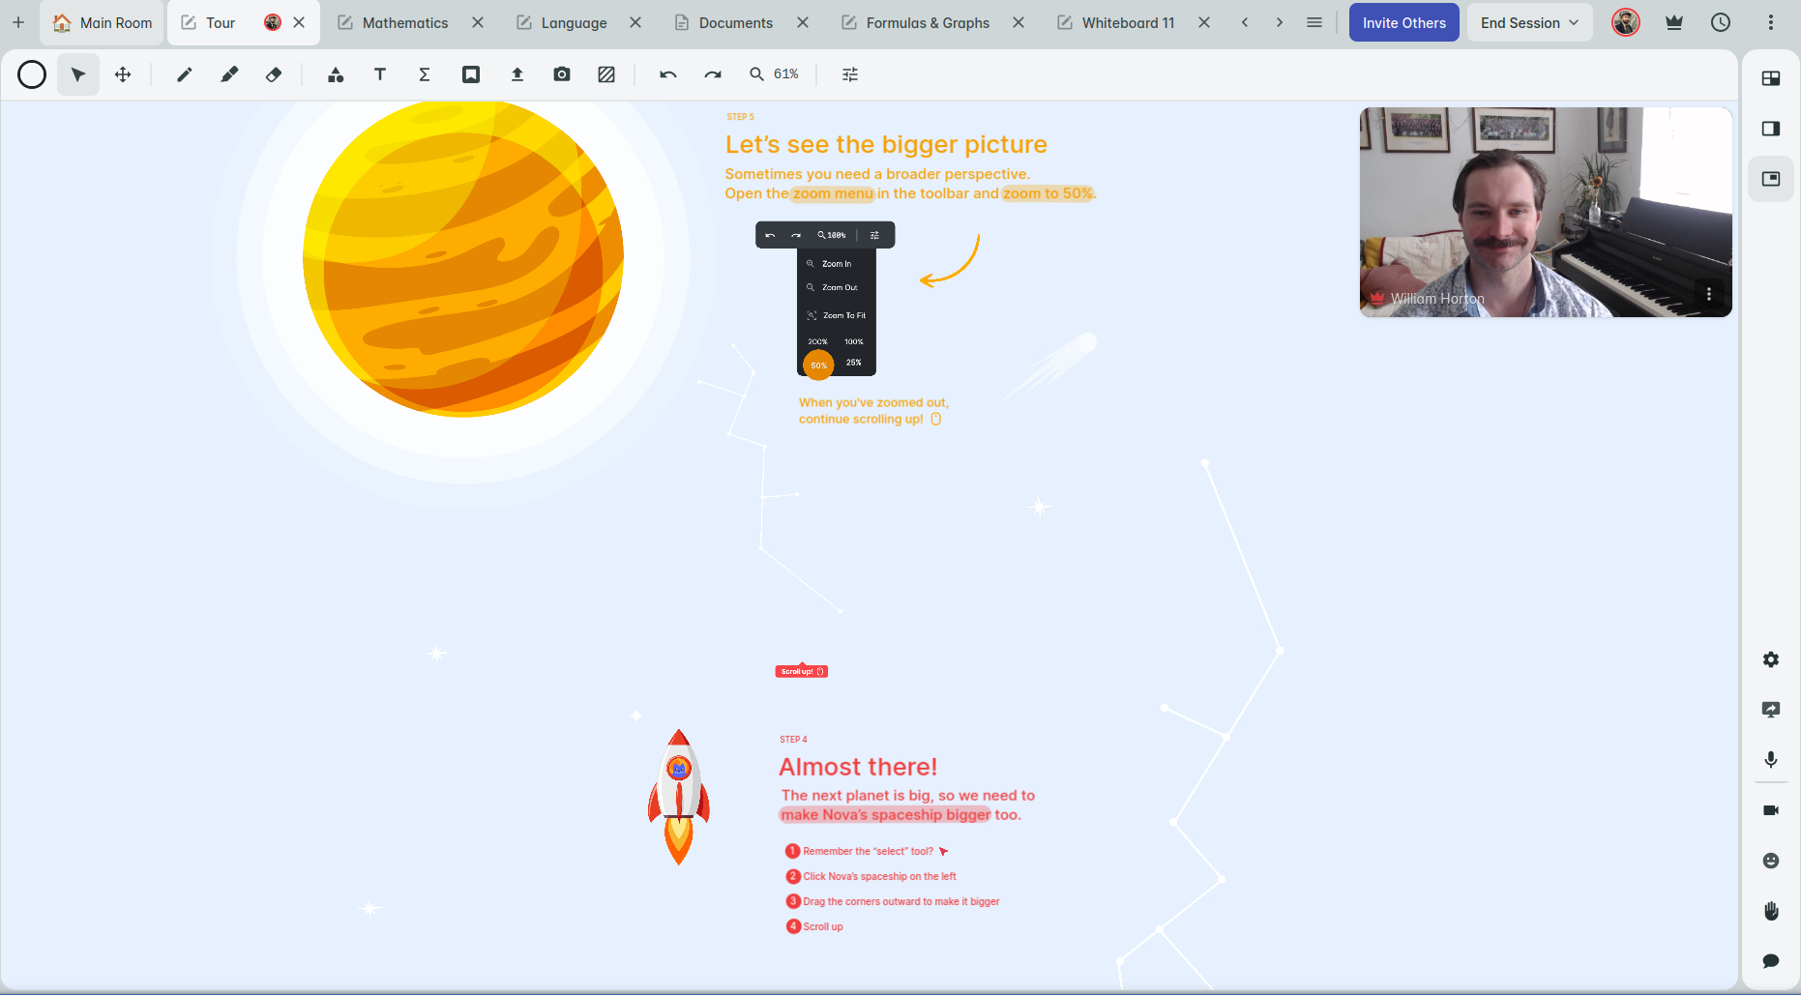Raise your hand
The height and width of the screenshot is (995, 1801).
click(x=1771, y=911)
